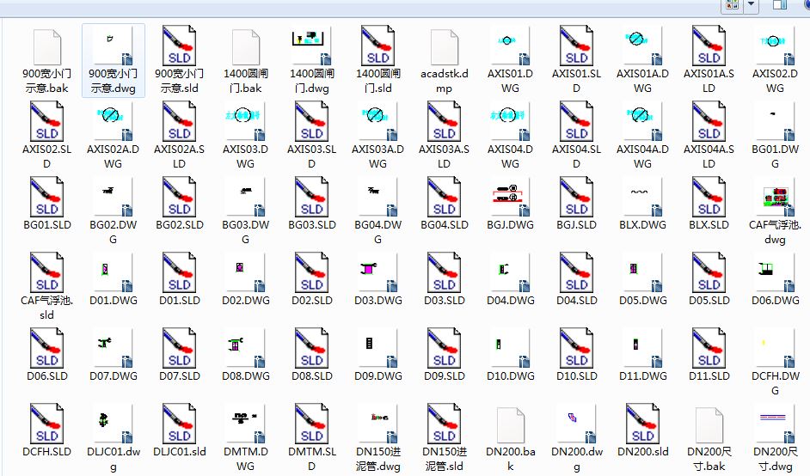The width and height of the screenshot is (810, 476).
Task: Select DN200.sld slide file
Action: click(x=642, y=424)
